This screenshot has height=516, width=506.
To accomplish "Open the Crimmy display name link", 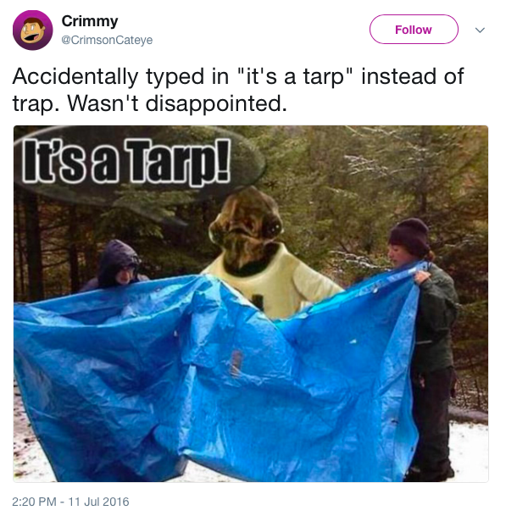I will pyautogui.click(x=90, y=21).
